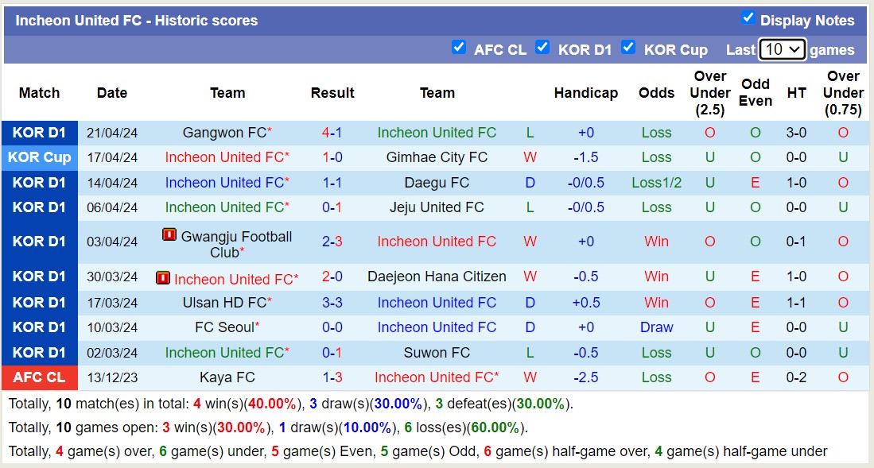The image size is (874, 468).
Task: Click the KOR D1 badge on the top row
Action: click(39, 132)
